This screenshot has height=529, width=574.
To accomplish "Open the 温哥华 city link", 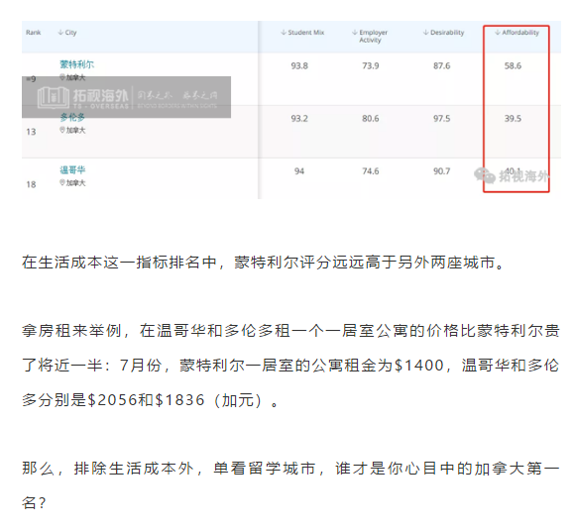I will (72, 169).
